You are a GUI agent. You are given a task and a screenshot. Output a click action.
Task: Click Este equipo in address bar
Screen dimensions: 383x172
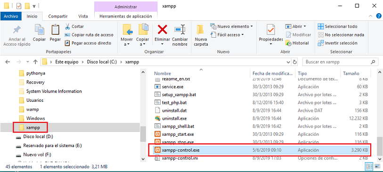pos(66,62)
